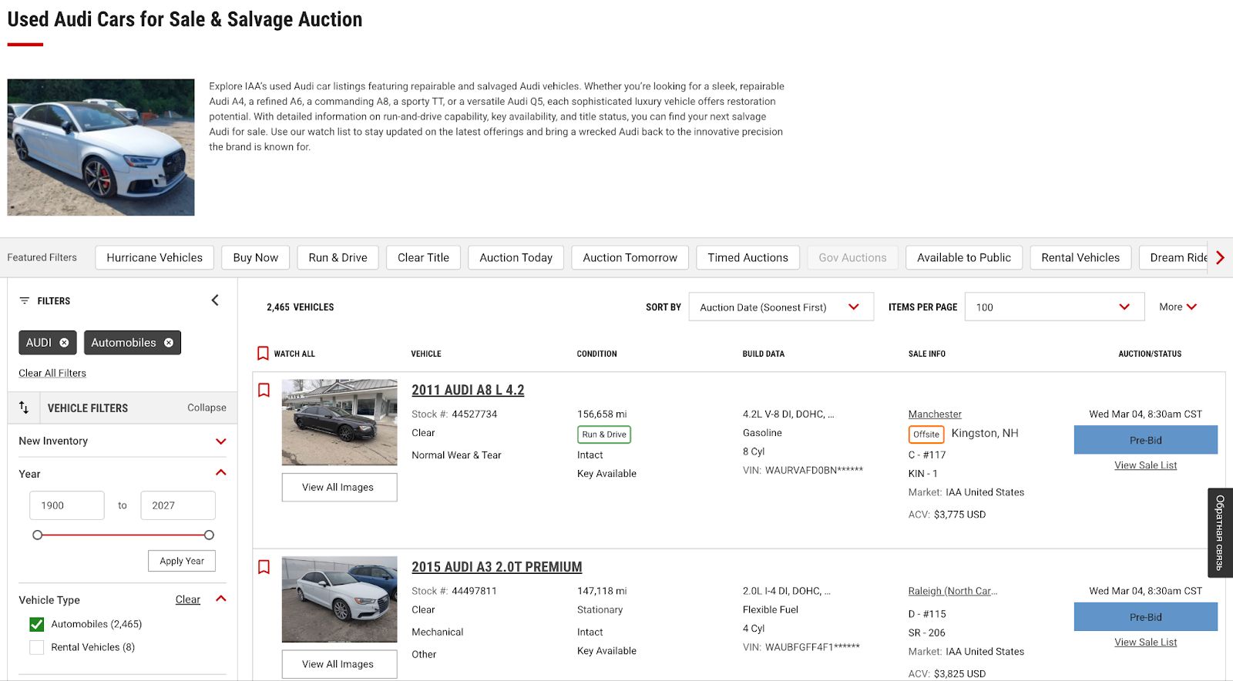Click the Watch All label

click(x=294, y=354)
